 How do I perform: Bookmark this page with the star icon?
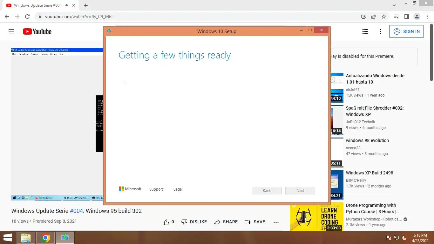[x=384, y=17]
